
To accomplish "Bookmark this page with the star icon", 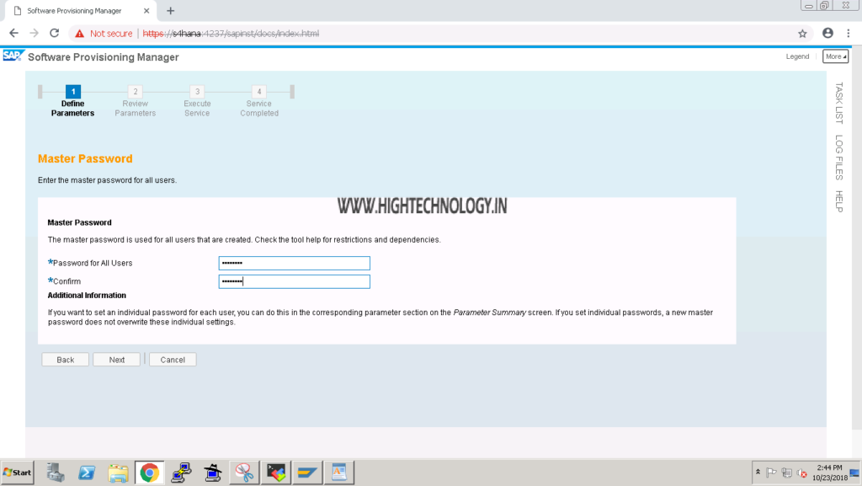I will tap(802, 34).
